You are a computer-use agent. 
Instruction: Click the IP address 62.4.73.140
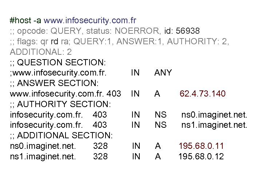(203, 94)
